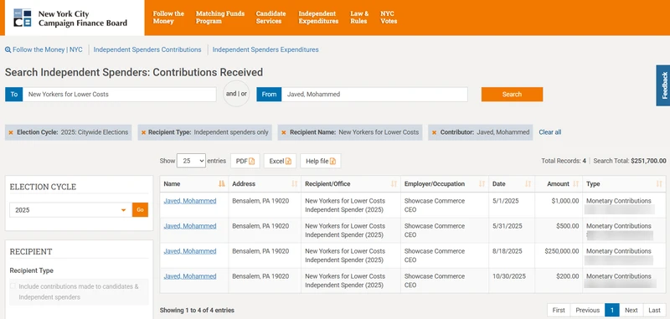Open Matching Funds Program menu

tap(220, 18)
